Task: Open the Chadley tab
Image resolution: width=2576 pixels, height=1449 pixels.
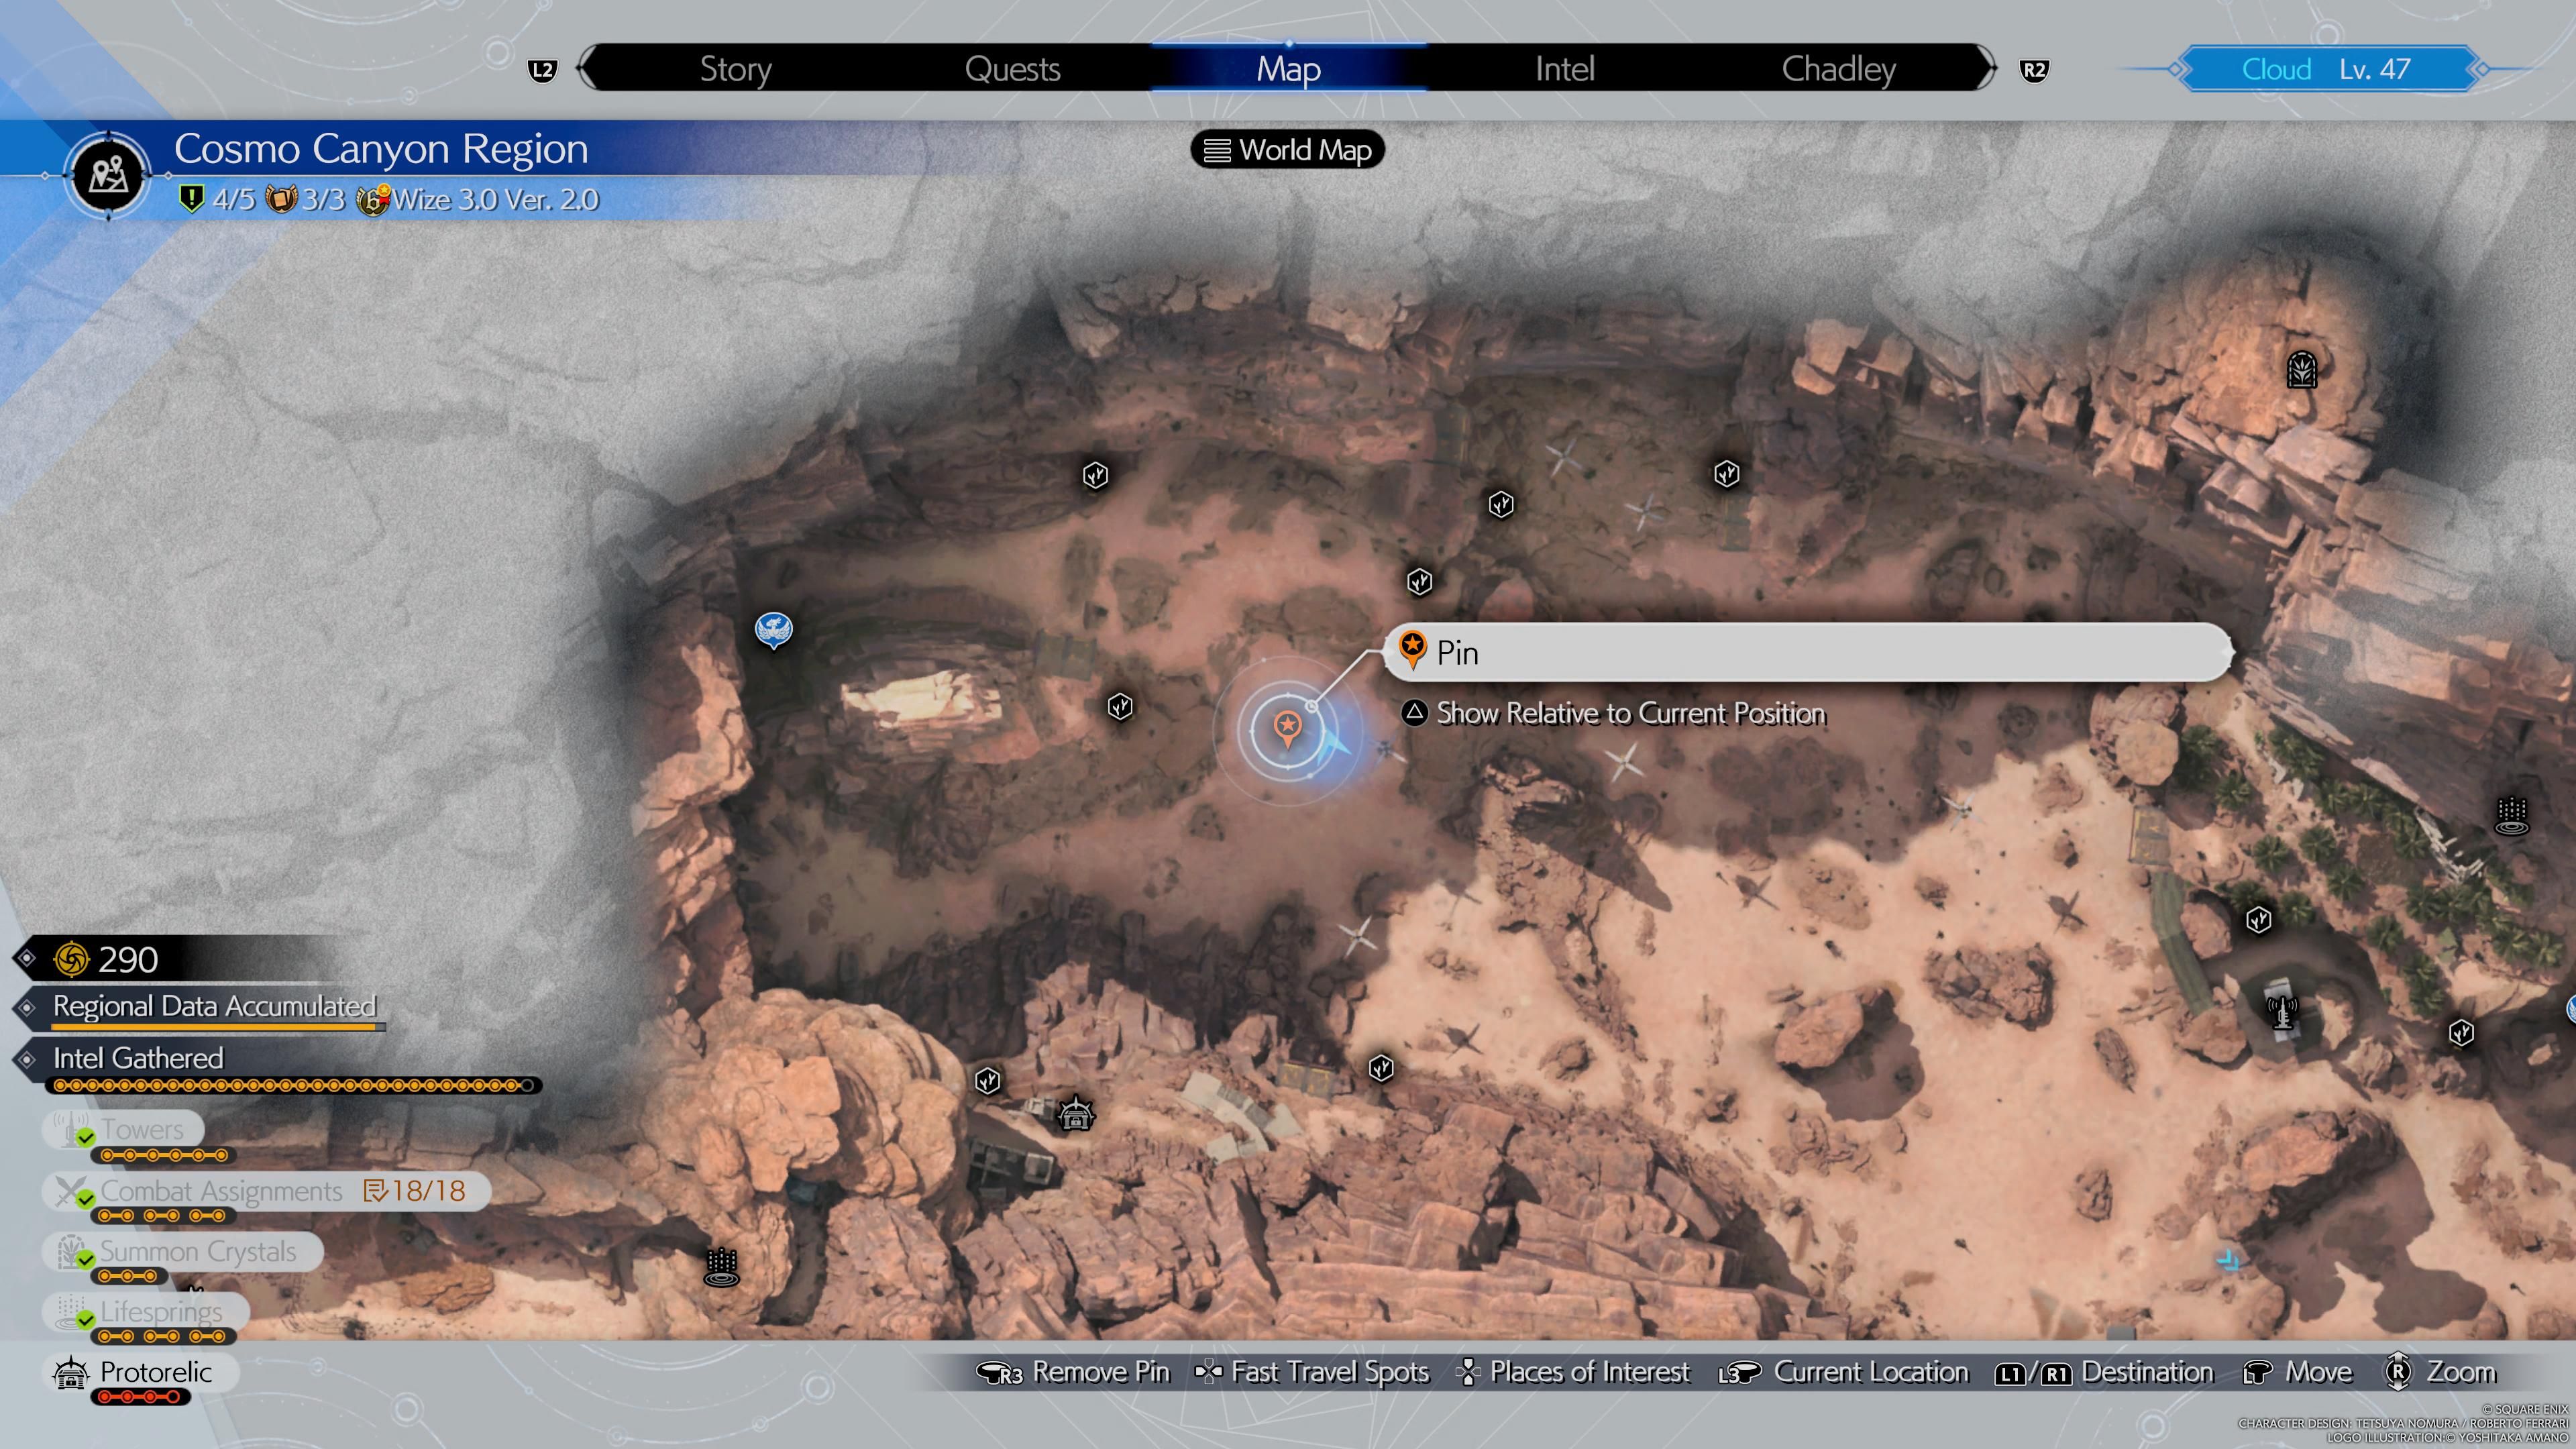Action: coord(1838,69)
